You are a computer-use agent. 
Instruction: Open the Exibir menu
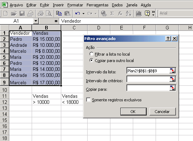(x=45, y=5)
